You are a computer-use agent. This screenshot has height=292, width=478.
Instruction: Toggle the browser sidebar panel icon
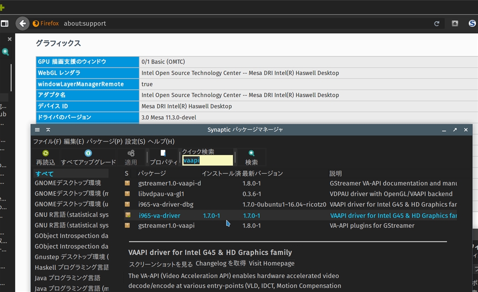[4, 23]
